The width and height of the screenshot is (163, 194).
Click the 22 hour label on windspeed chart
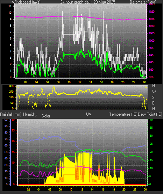point(134,82)
